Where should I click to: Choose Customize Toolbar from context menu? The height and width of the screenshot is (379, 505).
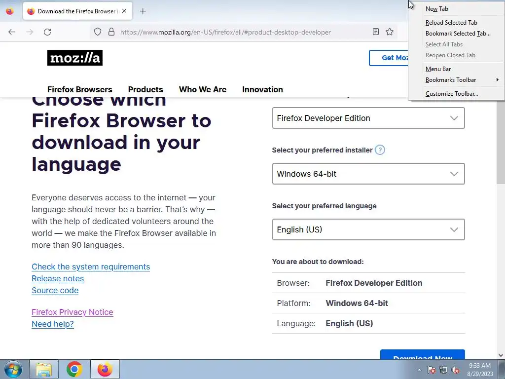point(456,94)
